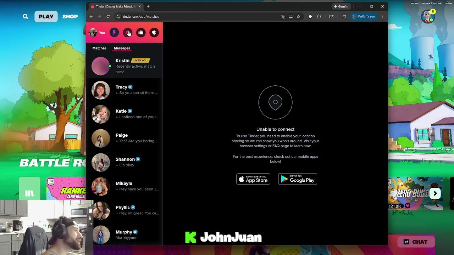
Task: Open the Chrome three-dot menu
Action: [x=382, y=17]
